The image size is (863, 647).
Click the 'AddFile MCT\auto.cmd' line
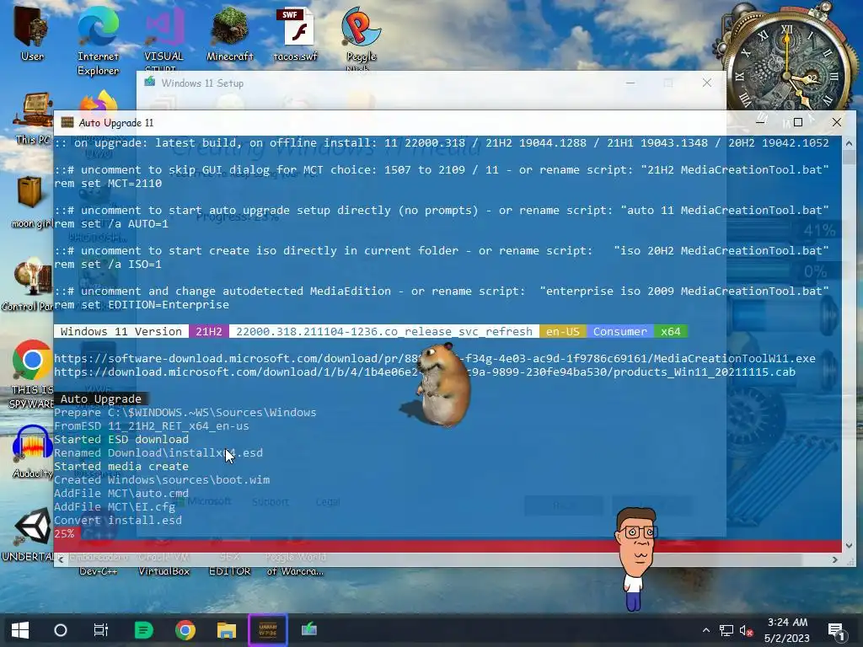pos(121,493)
